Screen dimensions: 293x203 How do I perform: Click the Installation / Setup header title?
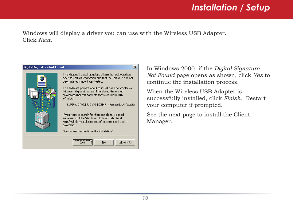coord(231,8)
